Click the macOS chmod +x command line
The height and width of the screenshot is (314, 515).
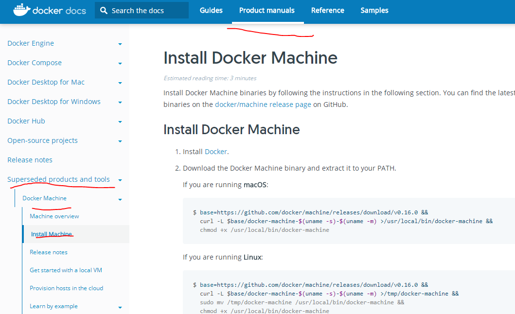click(265, 230)
